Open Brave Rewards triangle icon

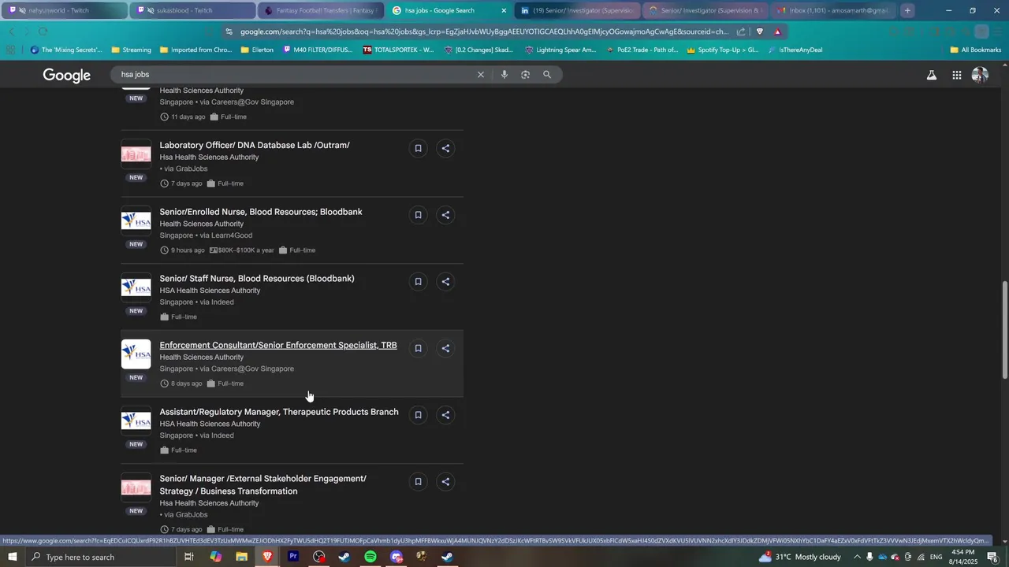point(777,31)
